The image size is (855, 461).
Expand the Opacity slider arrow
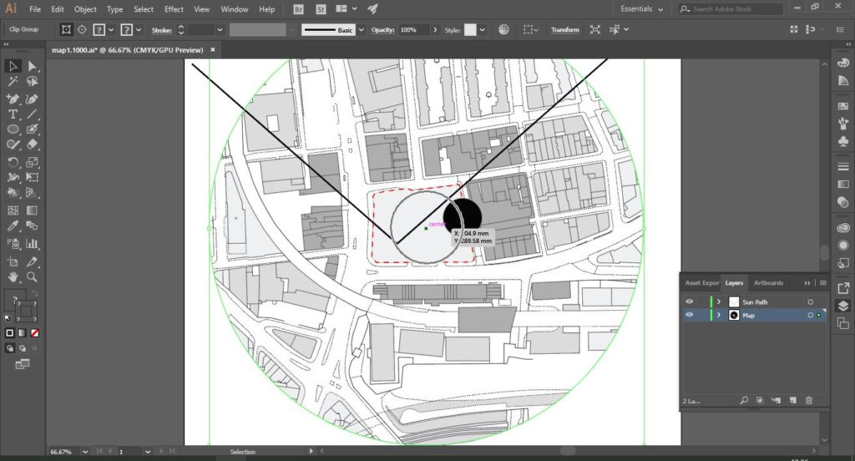tap(435, 30)
